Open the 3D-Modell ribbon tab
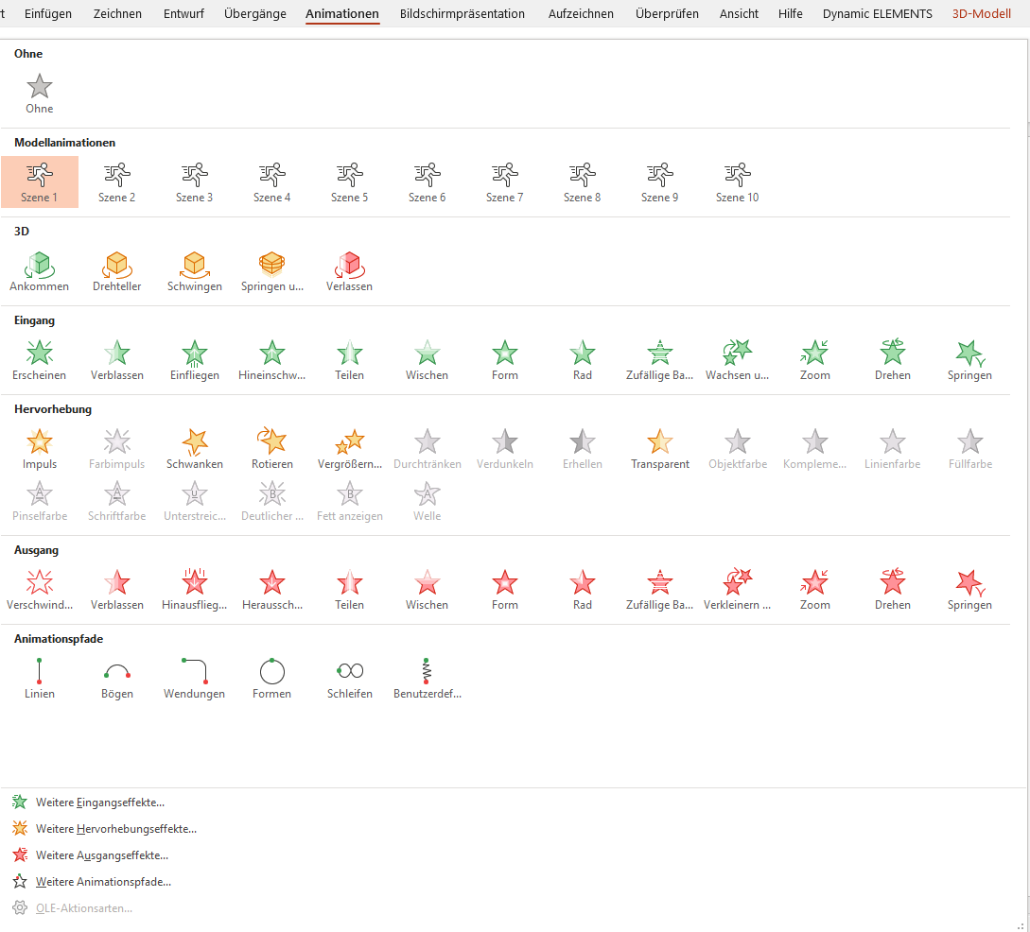Viewport: 1030px width, 932px height. click(981, 14)
